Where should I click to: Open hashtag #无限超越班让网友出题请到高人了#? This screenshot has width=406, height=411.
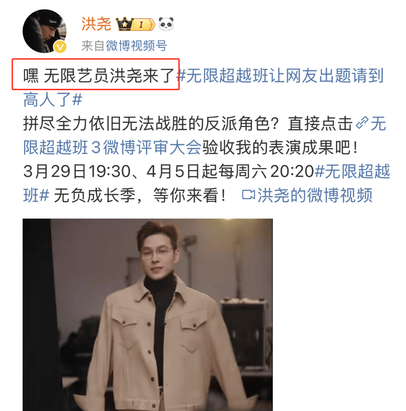coord(280,76)
